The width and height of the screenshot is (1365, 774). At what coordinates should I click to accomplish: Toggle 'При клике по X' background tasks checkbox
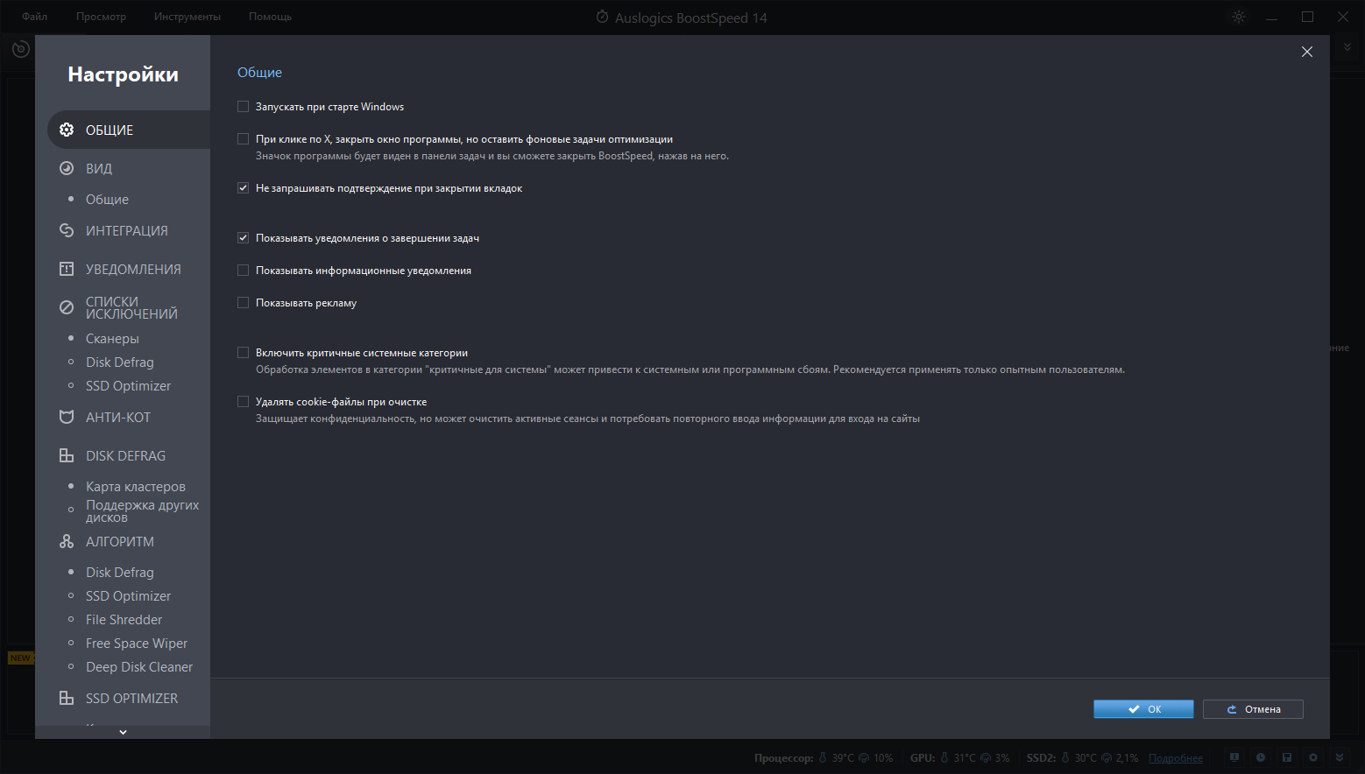point(244,139)
